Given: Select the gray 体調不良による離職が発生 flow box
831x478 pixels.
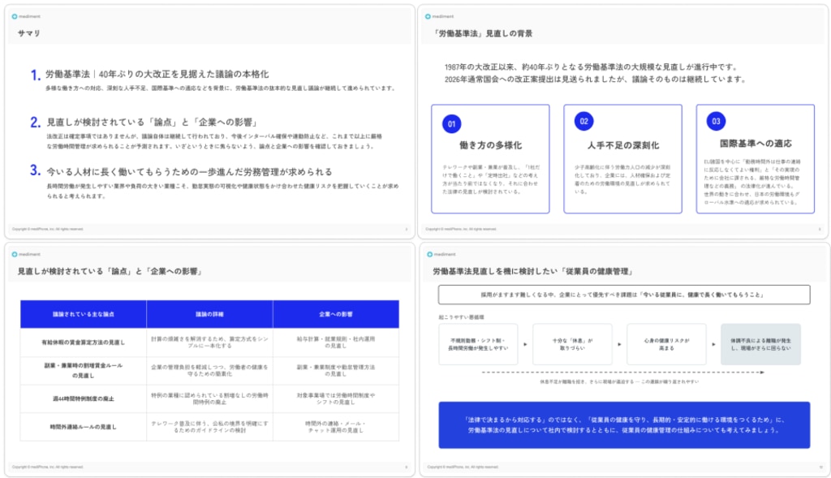Looking at the screenshot, I should [760, 344].
